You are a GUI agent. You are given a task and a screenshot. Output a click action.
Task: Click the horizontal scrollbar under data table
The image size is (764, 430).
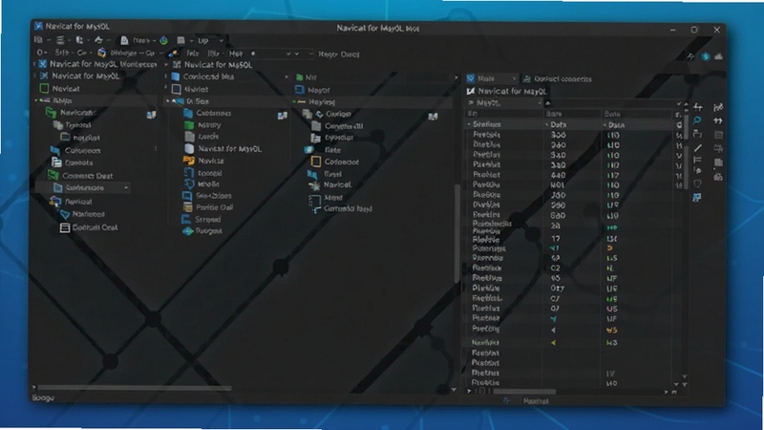click(524, 392)
